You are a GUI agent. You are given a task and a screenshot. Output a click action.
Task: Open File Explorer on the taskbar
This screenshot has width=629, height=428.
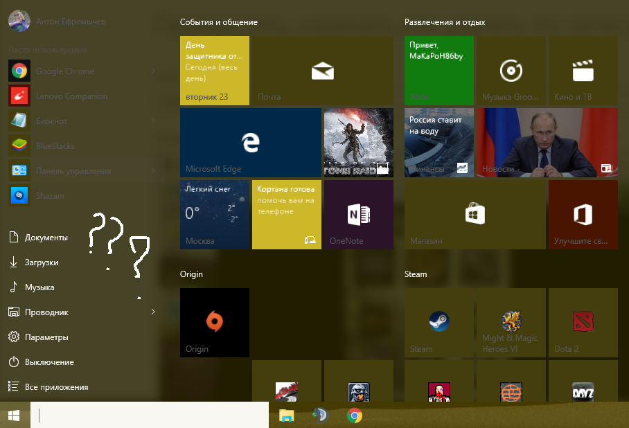286,416
